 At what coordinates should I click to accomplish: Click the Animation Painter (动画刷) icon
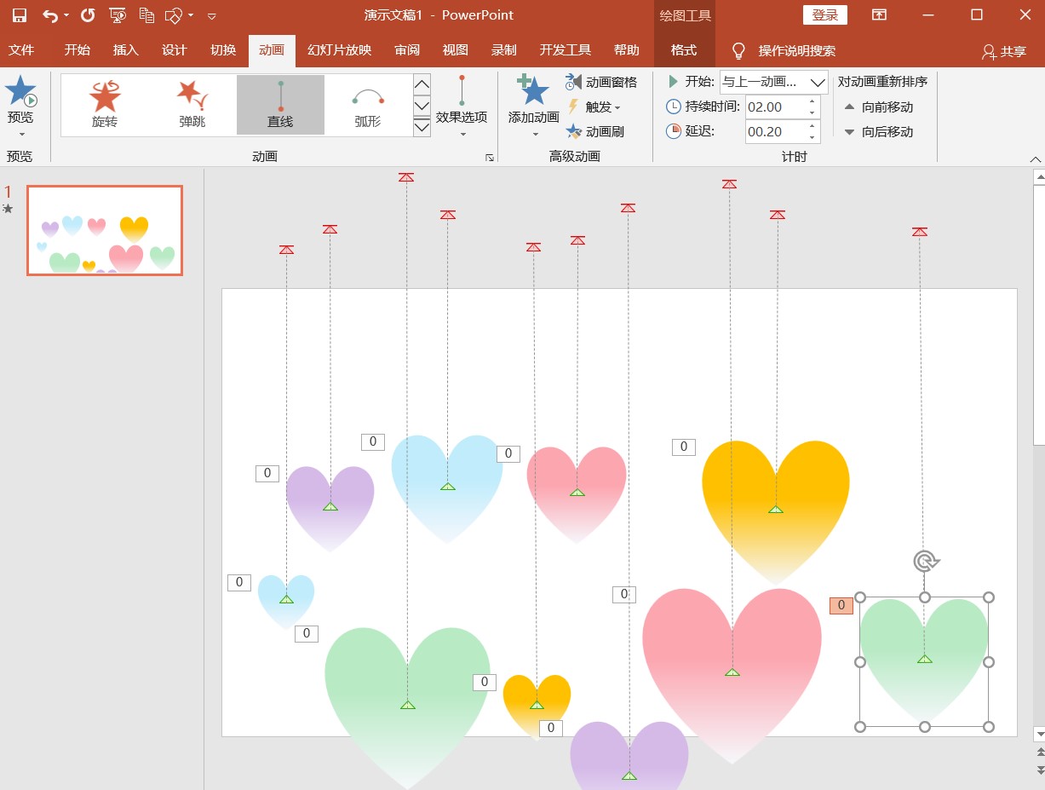point(574,131)
